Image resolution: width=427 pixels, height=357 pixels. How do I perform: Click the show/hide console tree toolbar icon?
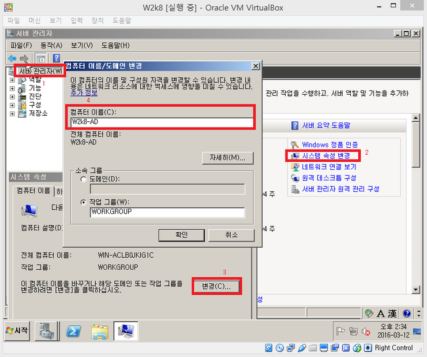pos(41,58)
